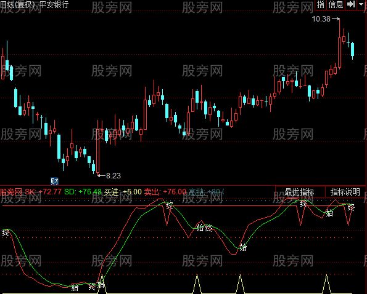Click the 10.38 high price label
Image resolution: width=367 pixels, height=294 pixels.
321,19
